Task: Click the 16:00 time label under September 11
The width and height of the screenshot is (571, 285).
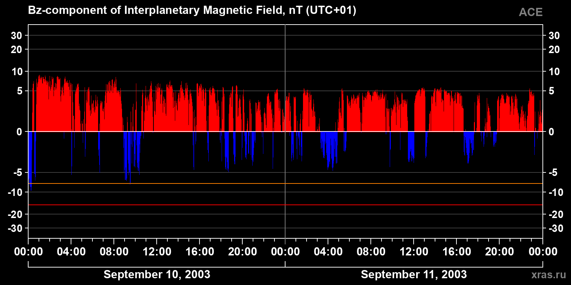Action: (457, 252)
